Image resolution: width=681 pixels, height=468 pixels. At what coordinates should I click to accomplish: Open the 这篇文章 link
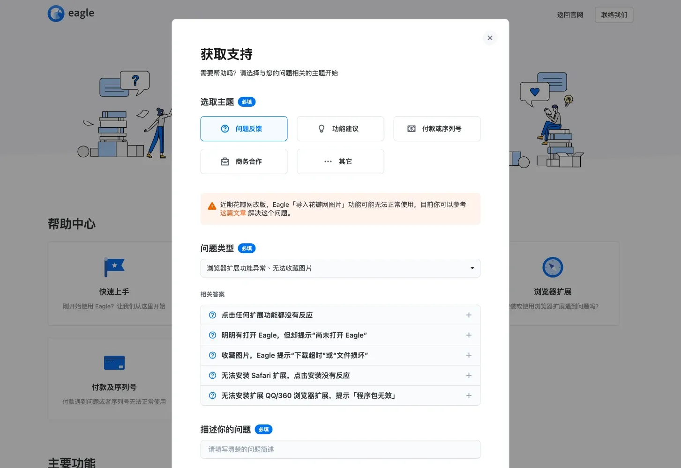point(233,213)
